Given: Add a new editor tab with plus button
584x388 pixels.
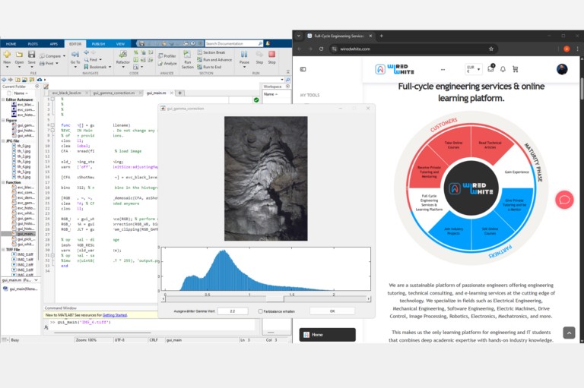Looking at the screenshot, I should tap(180, 93).
